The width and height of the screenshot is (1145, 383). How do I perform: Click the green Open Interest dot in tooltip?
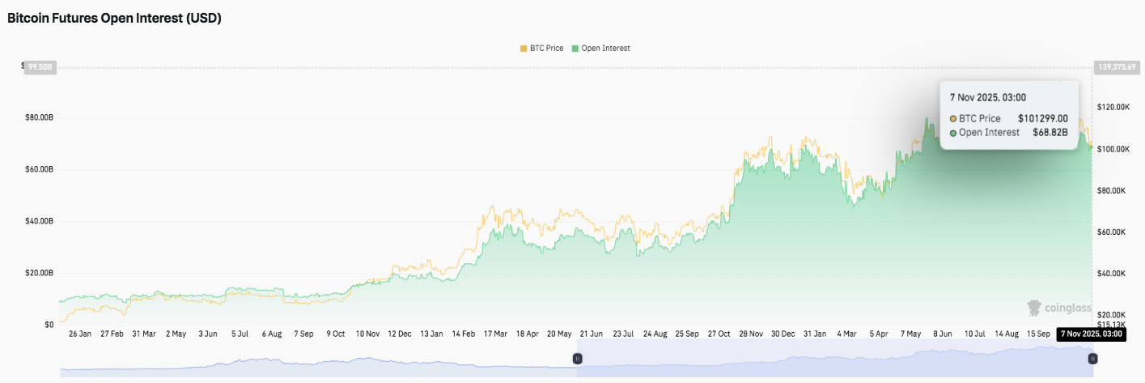coord(953,133)
